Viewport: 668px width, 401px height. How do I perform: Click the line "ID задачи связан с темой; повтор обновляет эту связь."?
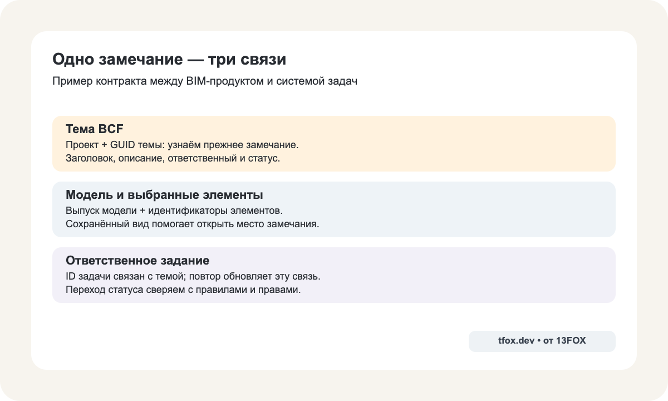tap(193, 276)
